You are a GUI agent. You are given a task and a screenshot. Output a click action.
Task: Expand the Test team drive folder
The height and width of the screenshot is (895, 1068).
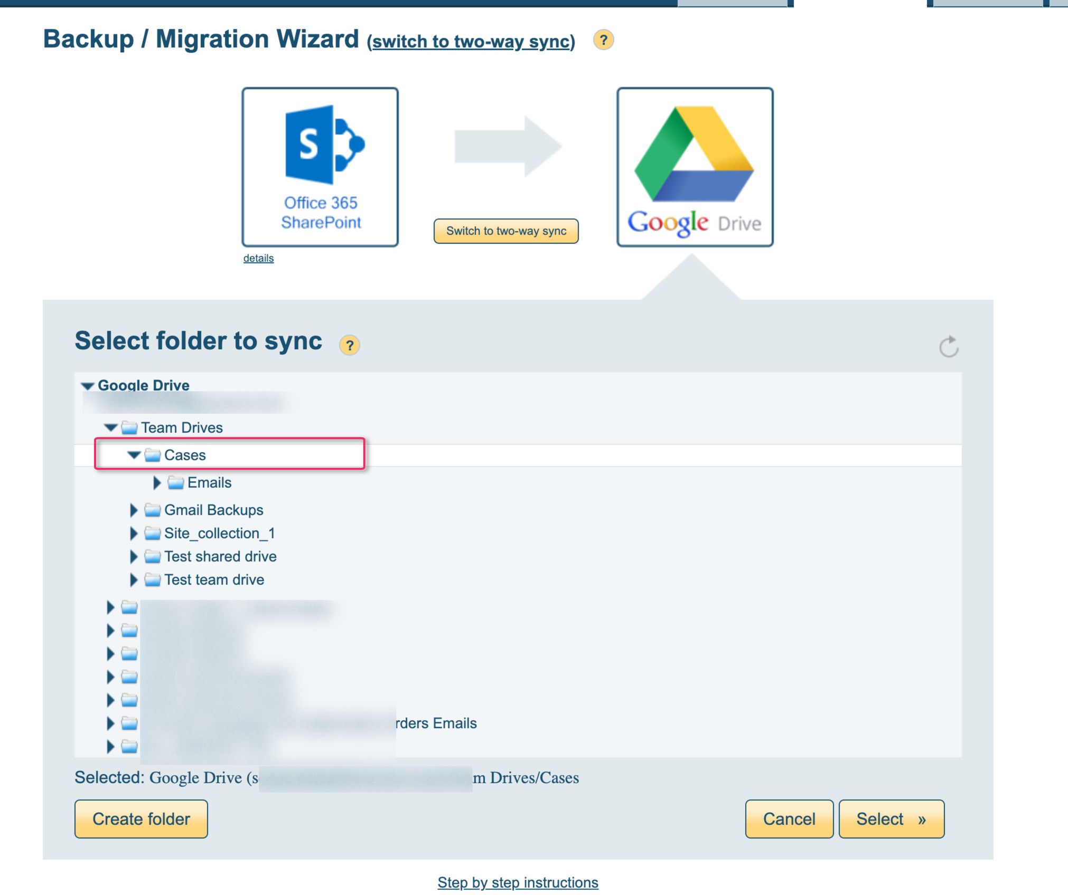pos(134,579)
